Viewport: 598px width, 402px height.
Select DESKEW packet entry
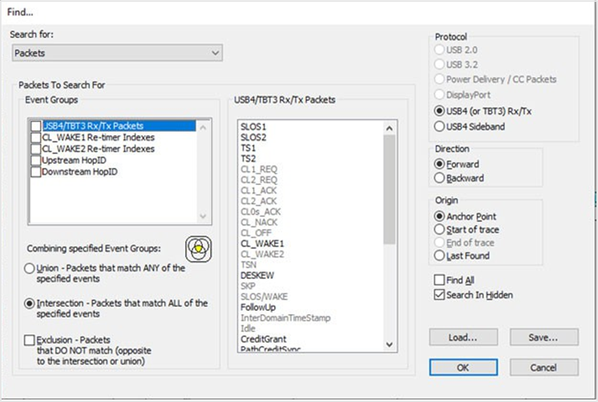(257, 275)
